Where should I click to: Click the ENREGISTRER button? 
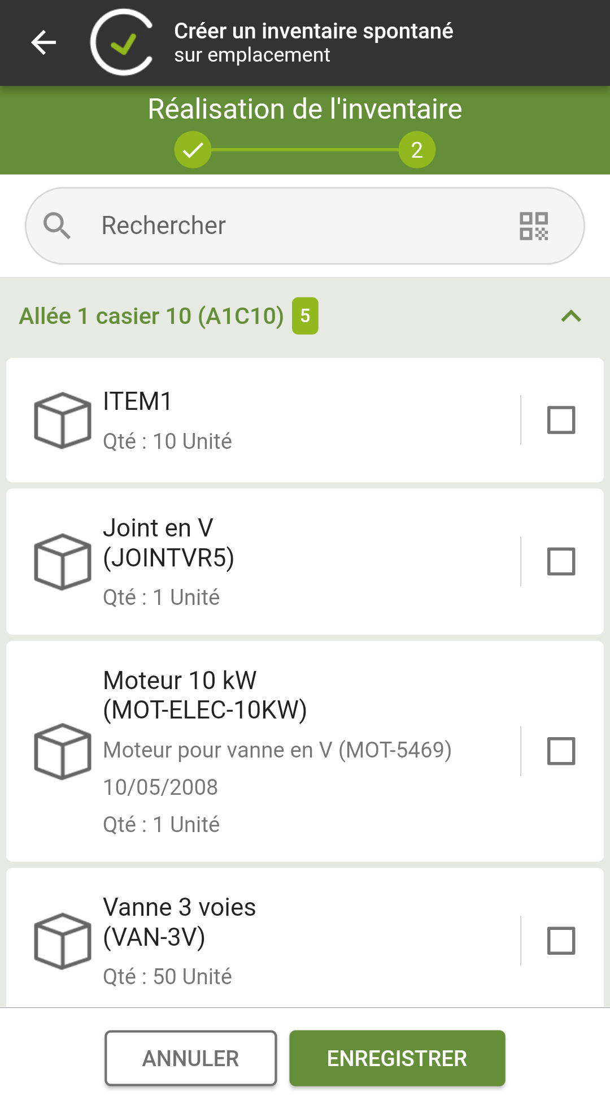(x=397, y=1058)
